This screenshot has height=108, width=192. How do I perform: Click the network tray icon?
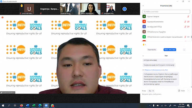[x=162, y=106]
